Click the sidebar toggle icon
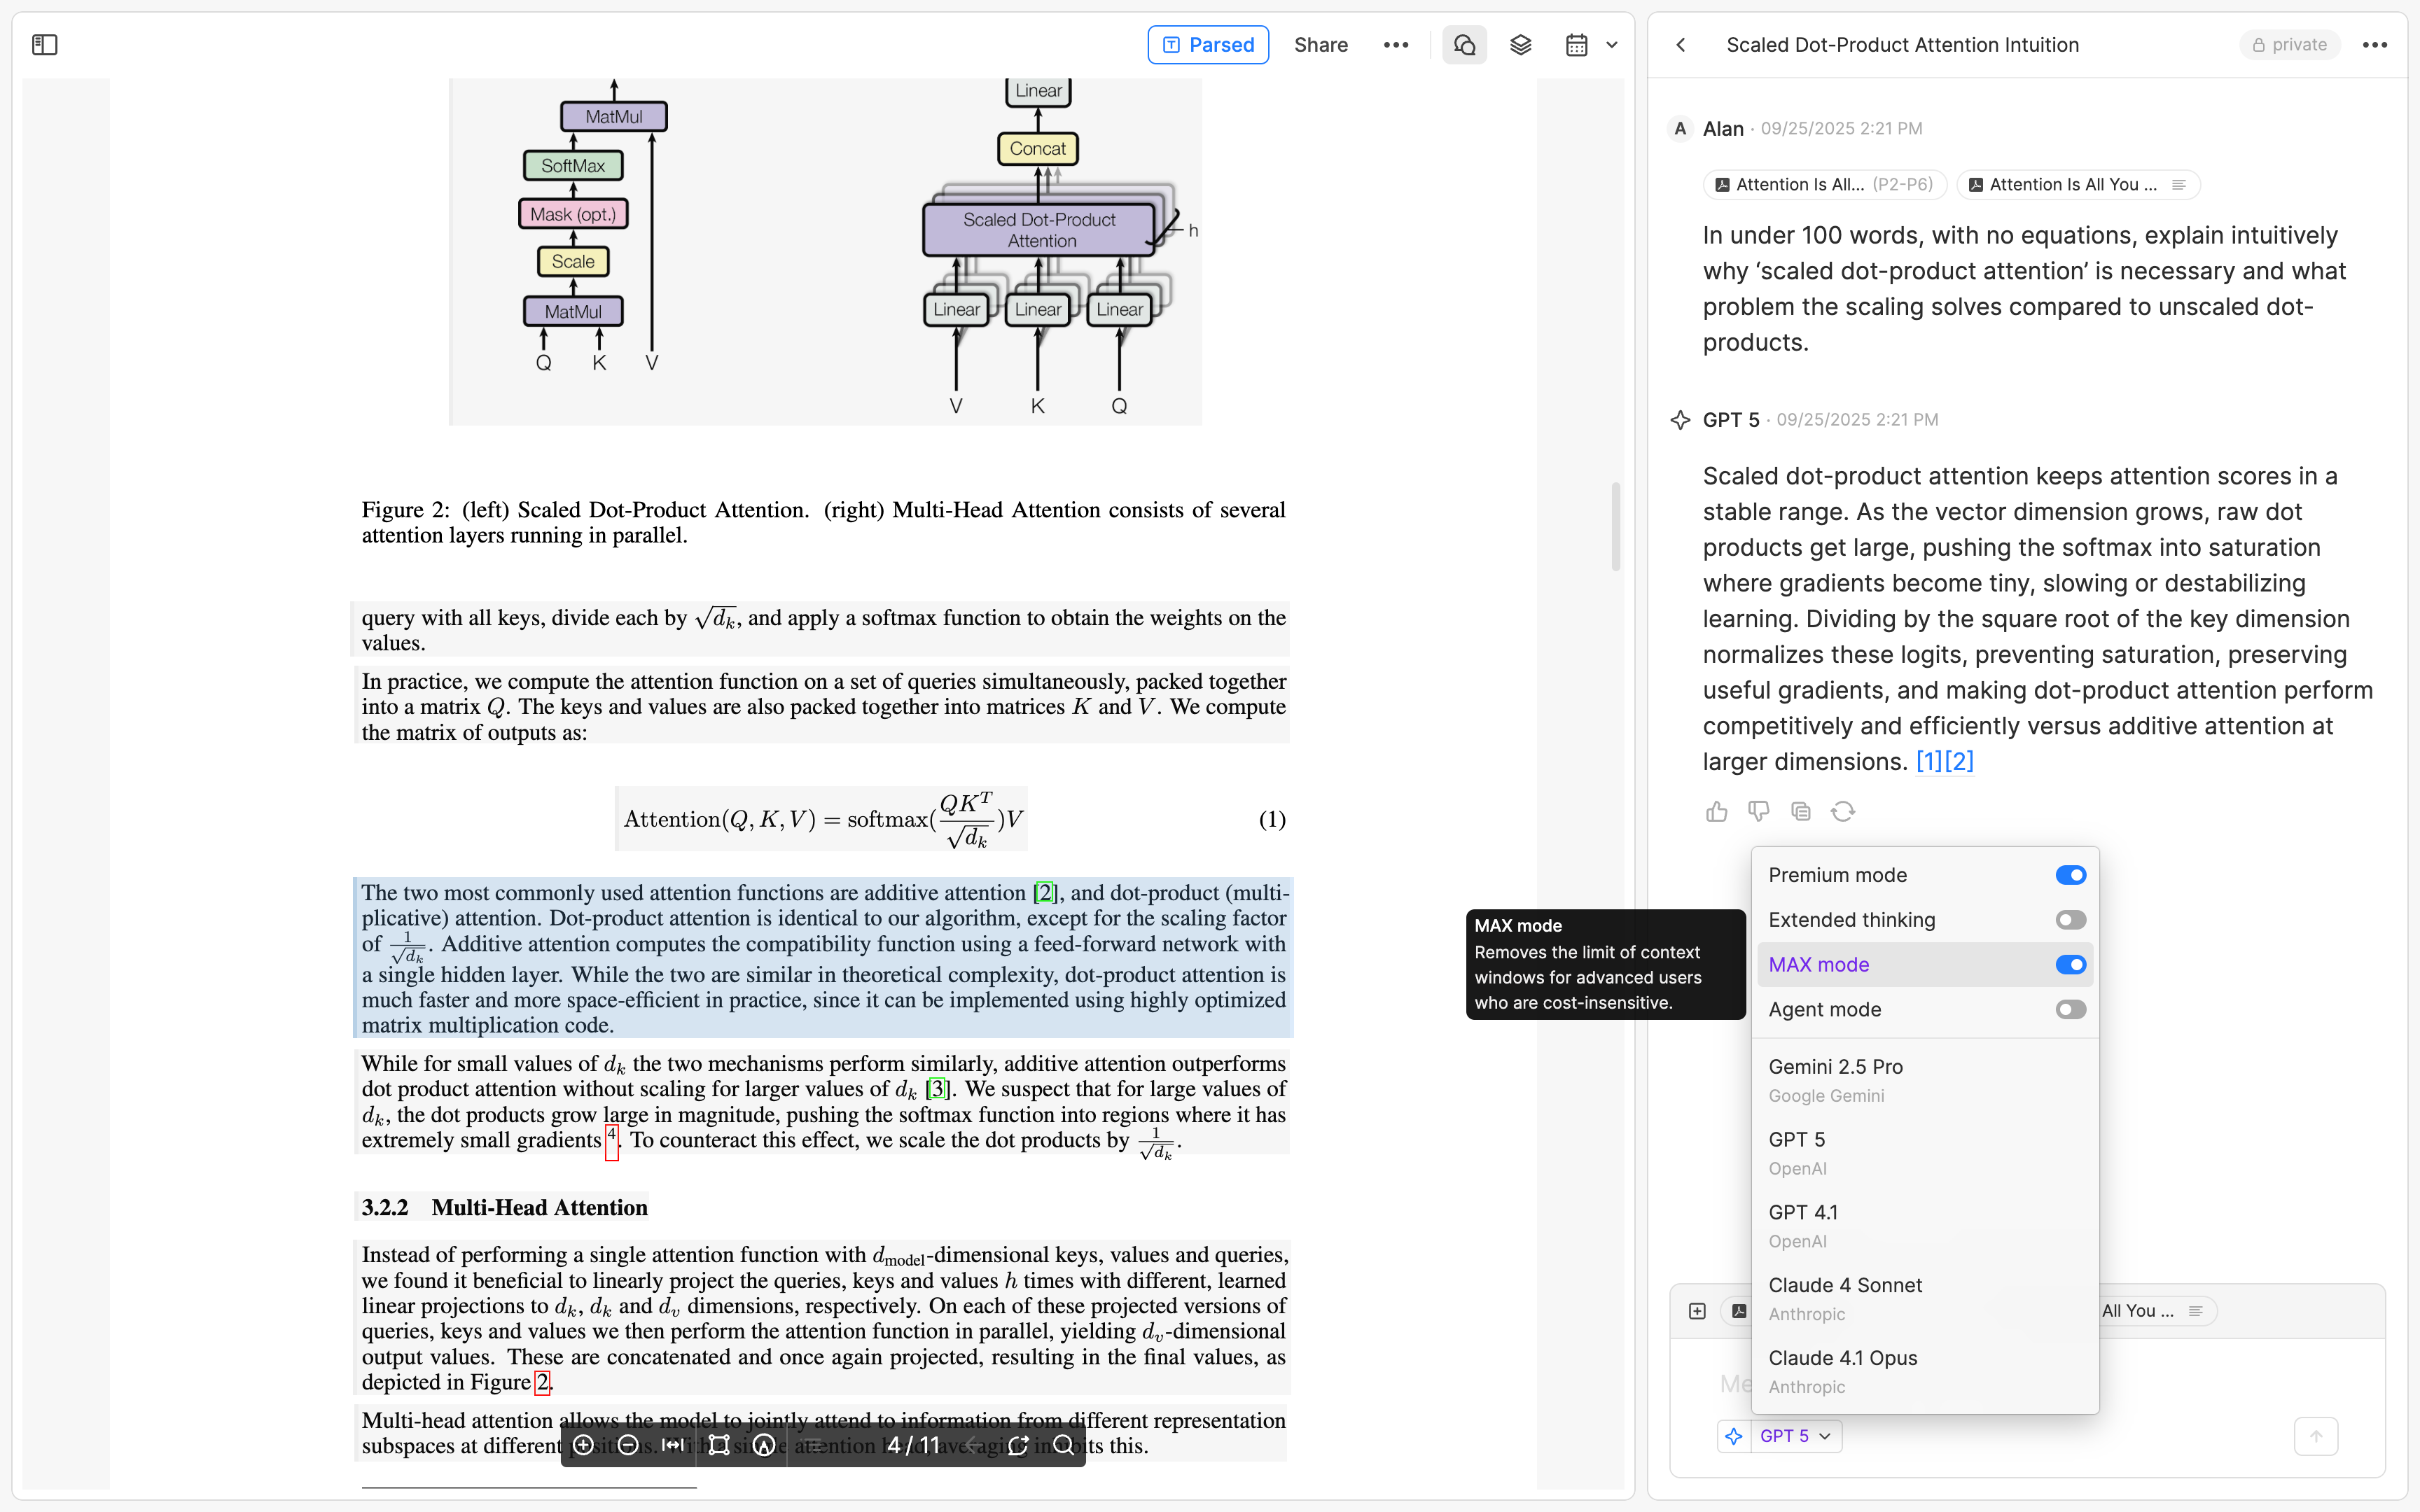 tap(45, 45)
